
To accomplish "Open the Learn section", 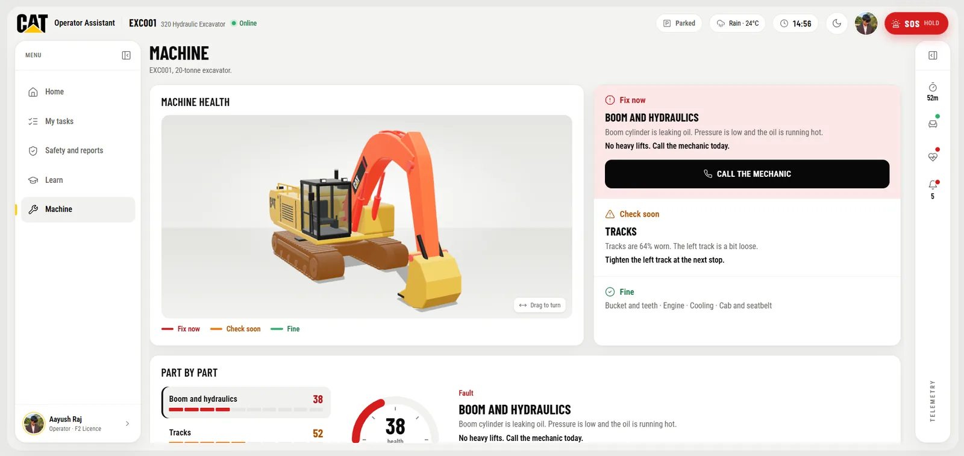I will coord(78,180).
